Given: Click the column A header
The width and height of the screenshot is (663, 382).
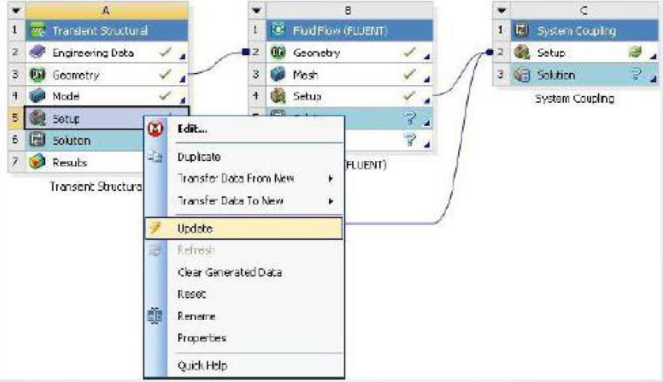Looking at the screenshot, I should click(x=107, y=10).
